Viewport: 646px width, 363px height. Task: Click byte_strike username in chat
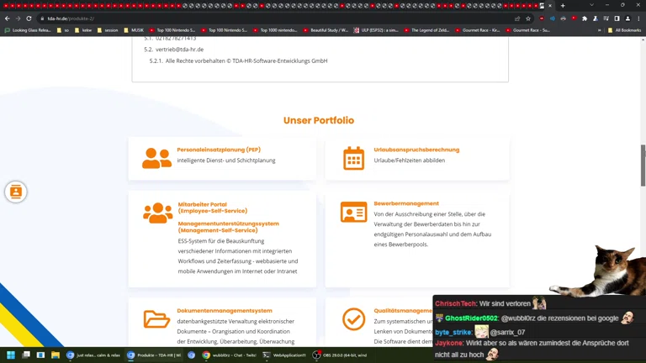453,332
